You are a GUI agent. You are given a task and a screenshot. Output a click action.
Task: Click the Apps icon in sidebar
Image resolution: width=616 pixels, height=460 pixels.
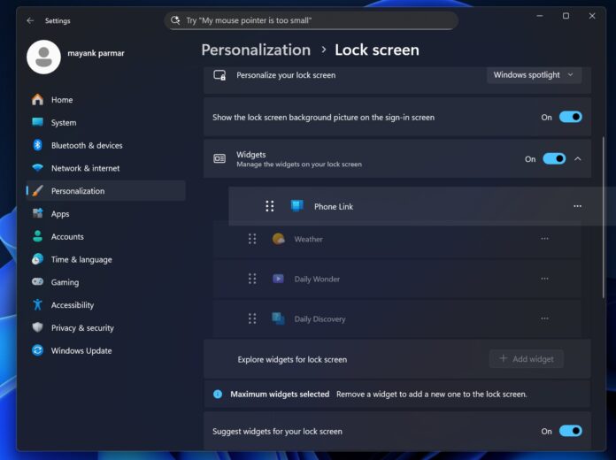click(x=38, y=213)
